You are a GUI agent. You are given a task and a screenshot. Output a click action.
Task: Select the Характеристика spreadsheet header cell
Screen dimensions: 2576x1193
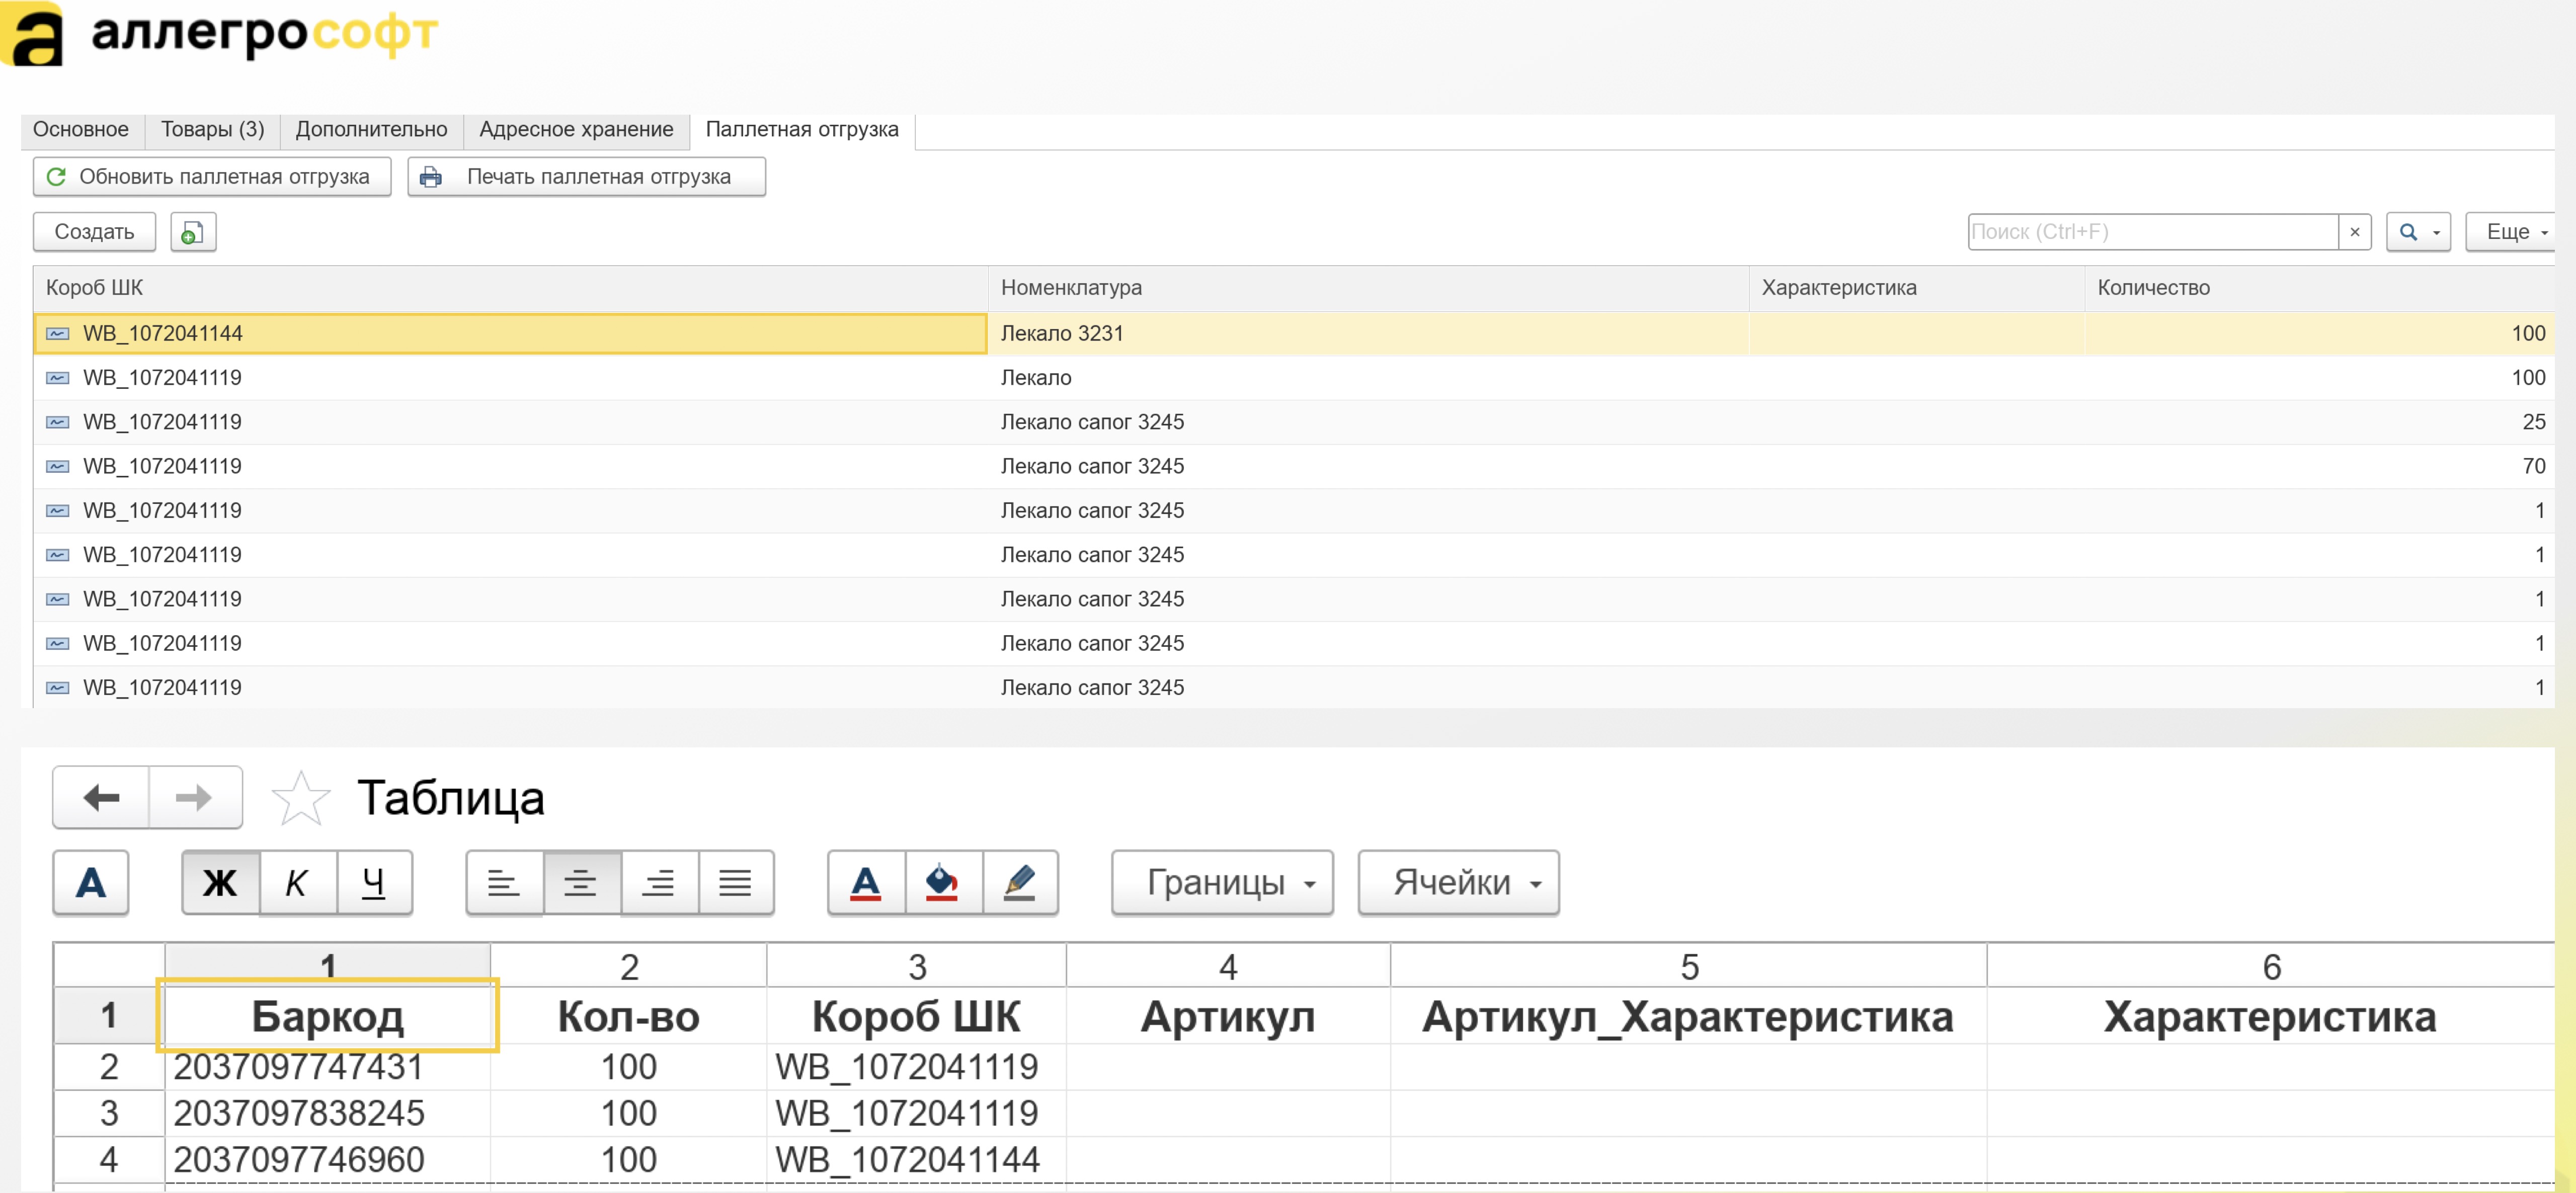[2270, 1016]
